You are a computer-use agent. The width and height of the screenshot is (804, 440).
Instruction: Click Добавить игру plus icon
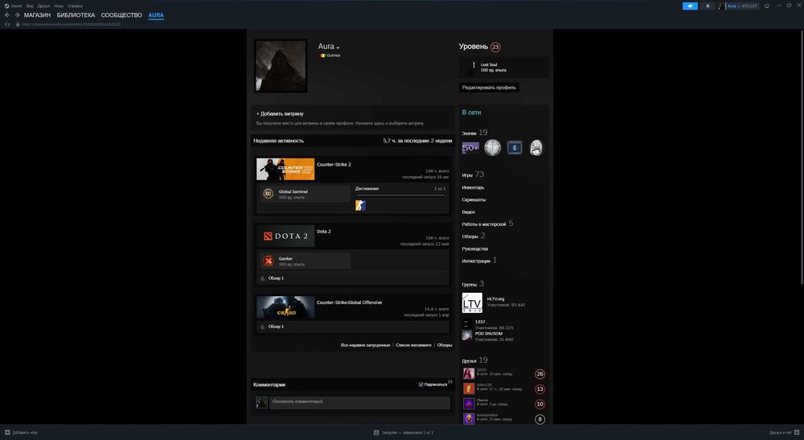[7, 432]
